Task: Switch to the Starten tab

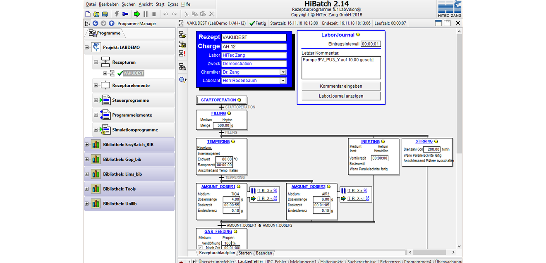Action: 245,253
